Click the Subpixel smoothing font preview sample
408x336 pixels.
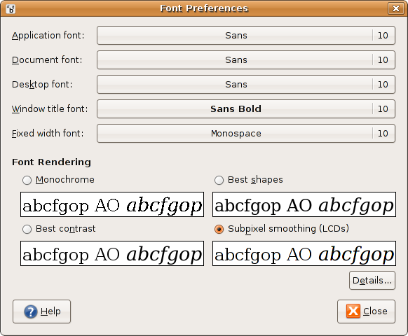[304, 253]
